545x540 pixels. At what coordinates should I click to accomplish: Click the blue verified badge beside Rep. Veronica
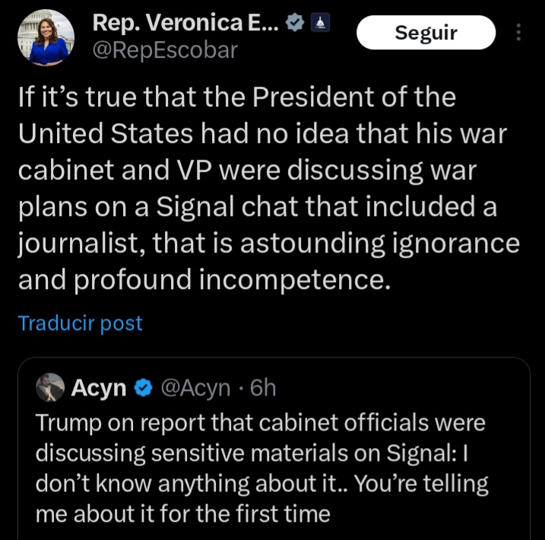pos(294,24)
